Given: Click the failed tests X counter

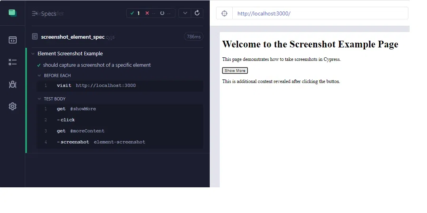Looking at the screenshot, I should (150, 13).
